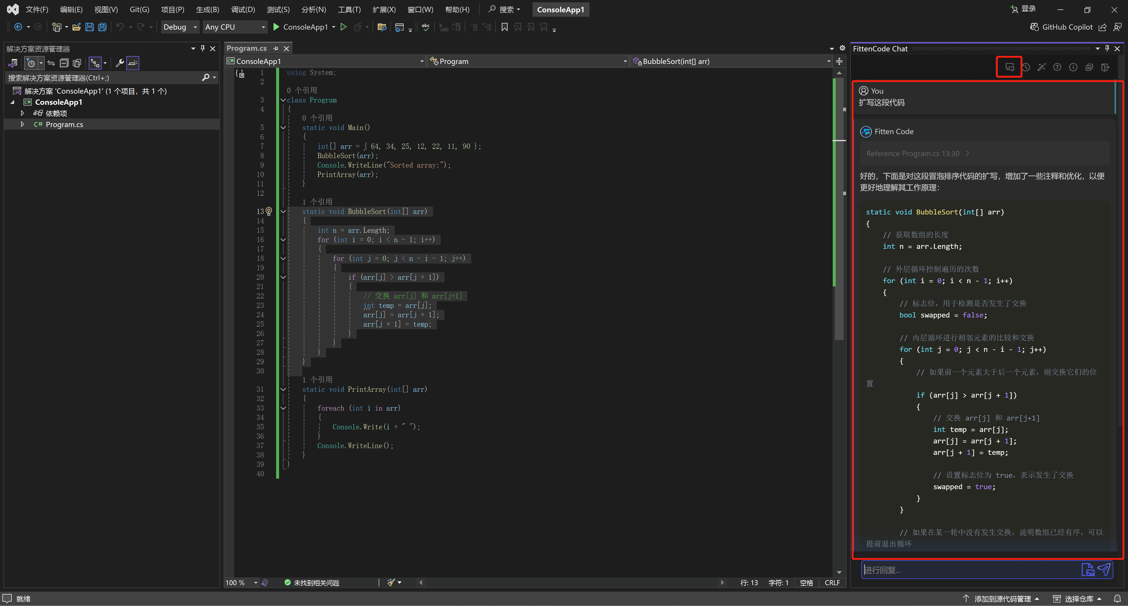Click the magic wand icon in FittenCode
Viewport: 1128px width, 606px height.
(1041, 67)
